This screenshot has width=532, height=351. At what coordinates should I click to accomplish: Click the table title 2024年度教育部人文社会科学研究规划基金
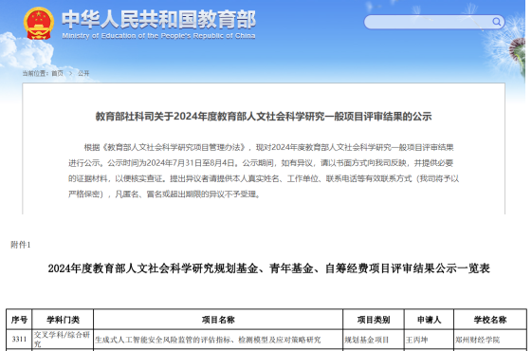268,268
